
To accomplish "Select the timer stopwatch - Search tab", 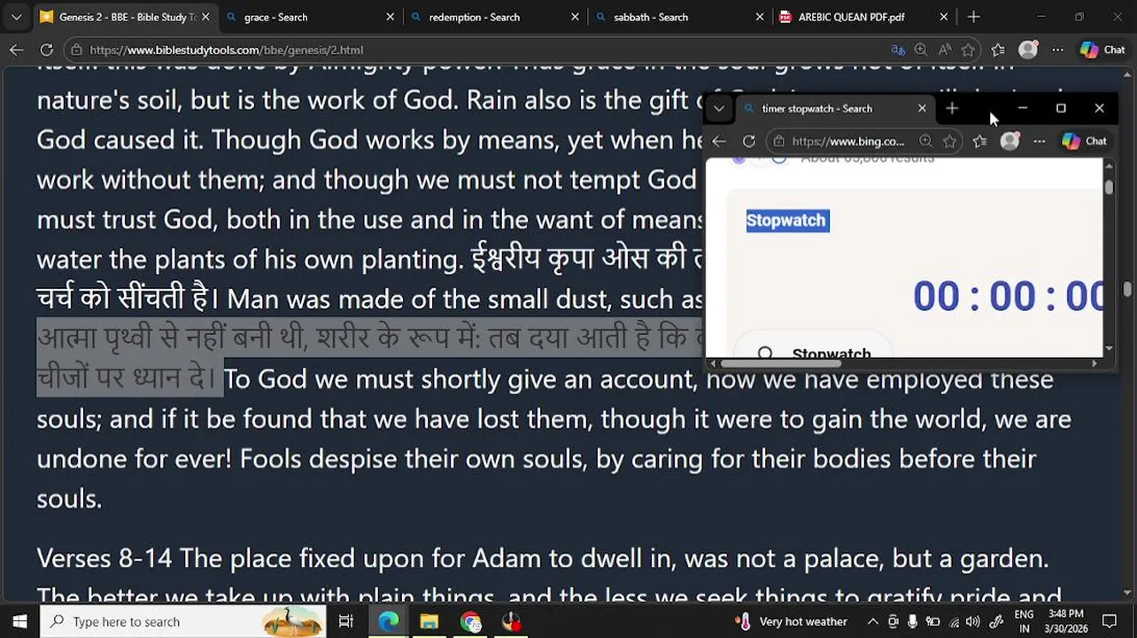I will tap(835, 108).
